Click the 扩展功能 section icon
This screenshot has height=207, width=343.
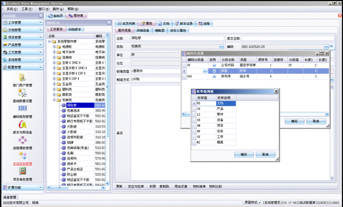[5, 188]
